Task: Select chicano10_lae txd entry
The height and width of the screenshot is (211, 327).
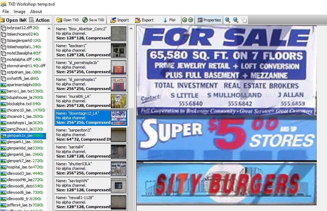Action: (23, 110)
